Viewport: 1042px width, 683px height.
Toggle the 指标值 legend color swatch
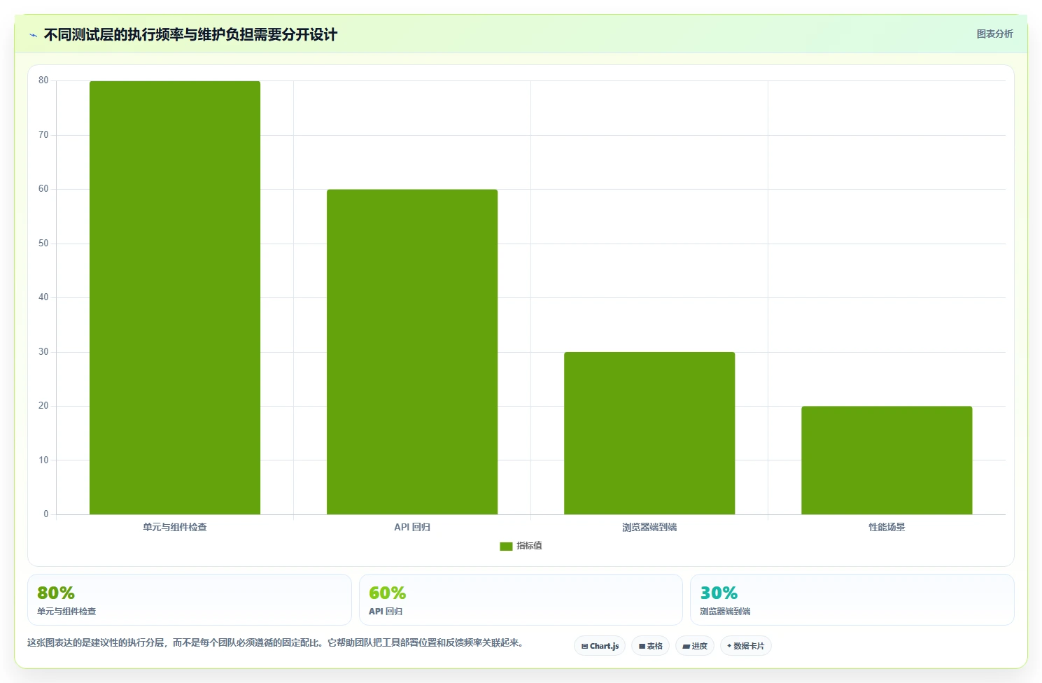[506, 547]
